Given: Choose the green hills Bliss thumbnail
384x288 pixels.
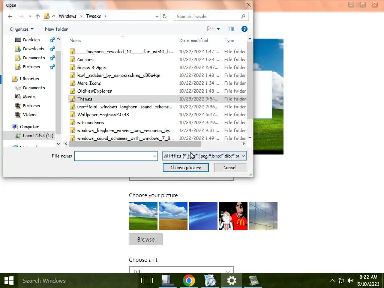Looking at the screenshot, I should point(143,216).
